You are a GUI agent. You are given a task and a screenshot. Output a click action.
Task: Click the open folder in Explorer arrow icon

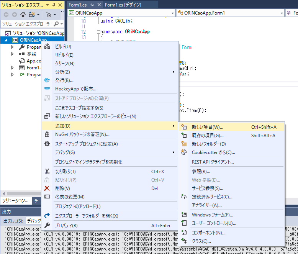point(47,216)
